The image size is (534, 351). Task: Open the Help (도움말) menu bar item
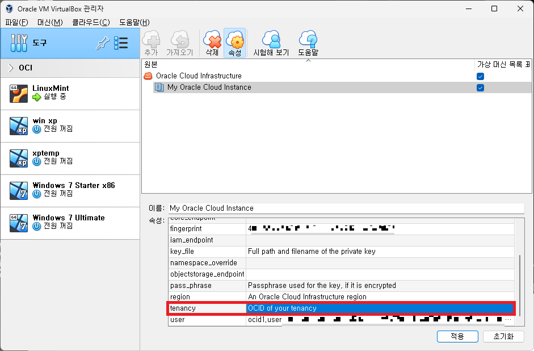(134, 23)
